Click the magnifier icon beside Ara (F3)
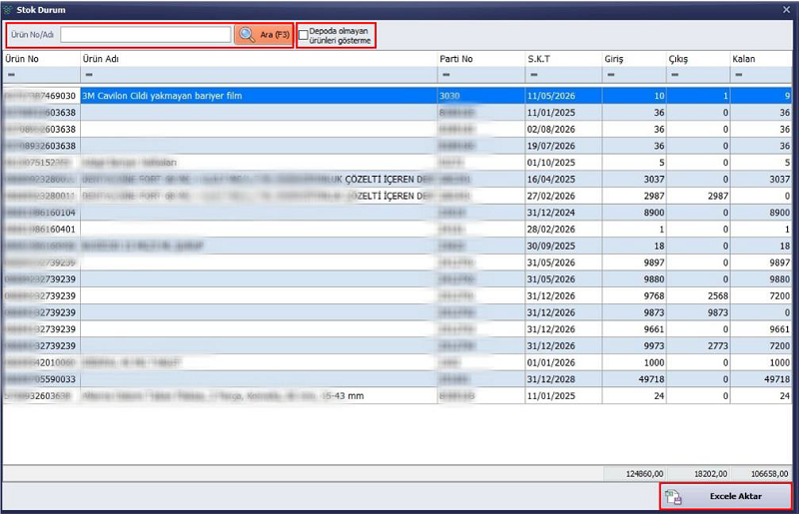Image resolution: width=799 pixels, height=514 pixels. coord(247,34)
